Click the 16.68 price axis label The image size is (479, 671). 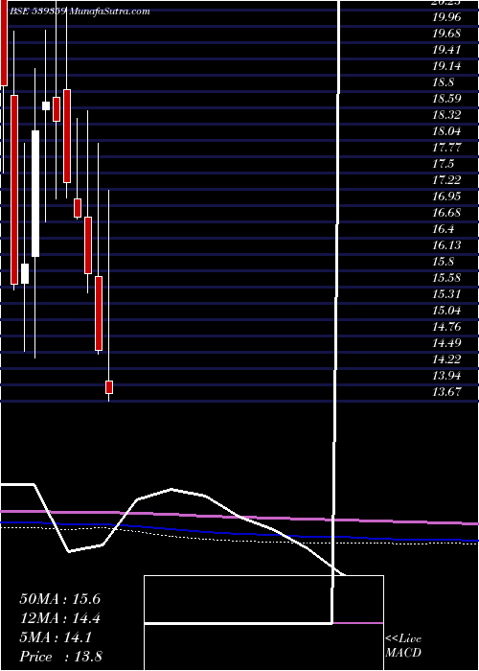click(446, 213)
